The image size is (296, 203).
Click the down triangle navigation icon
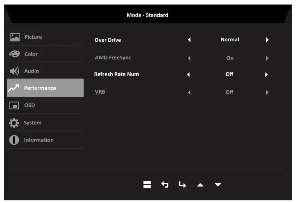pyautogui.click(x=218, y=185)
